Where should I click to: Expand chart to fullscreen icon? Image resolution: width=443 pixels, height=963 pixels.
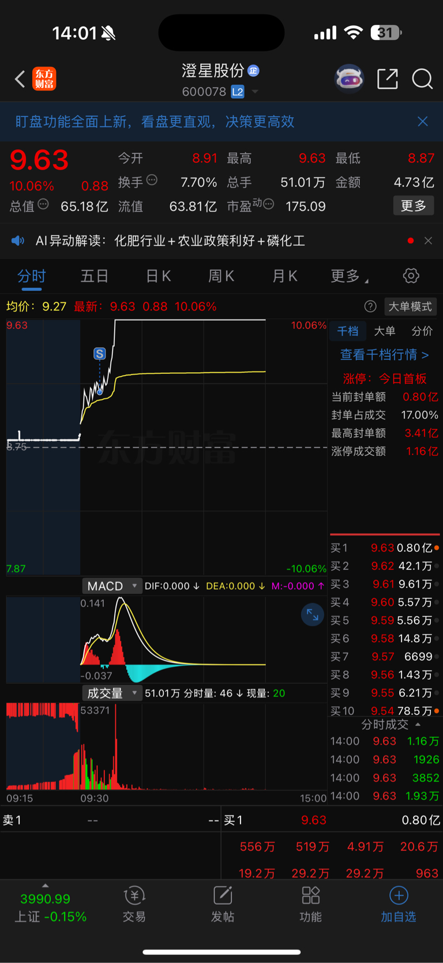tap(312, 615)
